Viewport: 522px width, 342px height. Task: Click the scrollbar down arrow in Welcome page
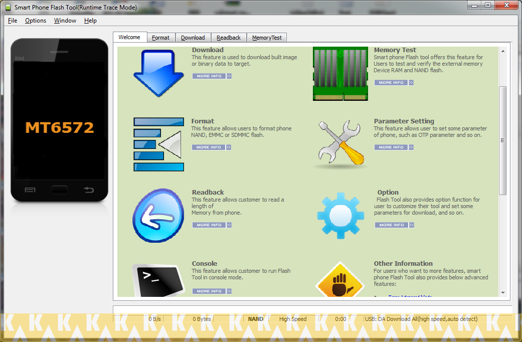(x=503, y=293)
